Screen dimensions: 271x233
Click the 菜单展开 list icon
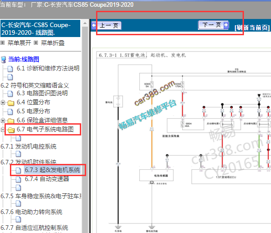tap(3, 42)
